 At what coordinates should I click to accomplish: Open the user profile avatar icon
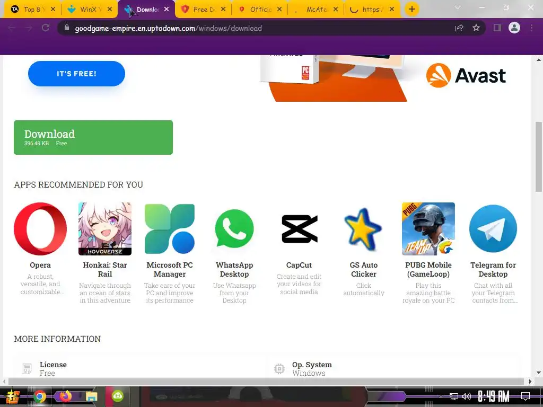point(514,28)
